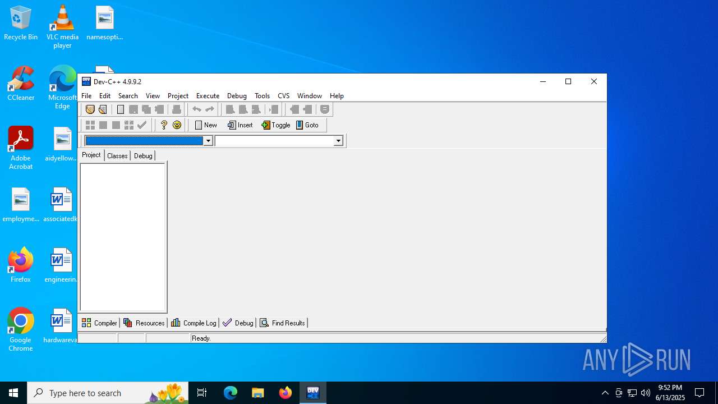Click the Compile toolbar icon
This screenshot has height=404, width=718.
coord(90,125)
